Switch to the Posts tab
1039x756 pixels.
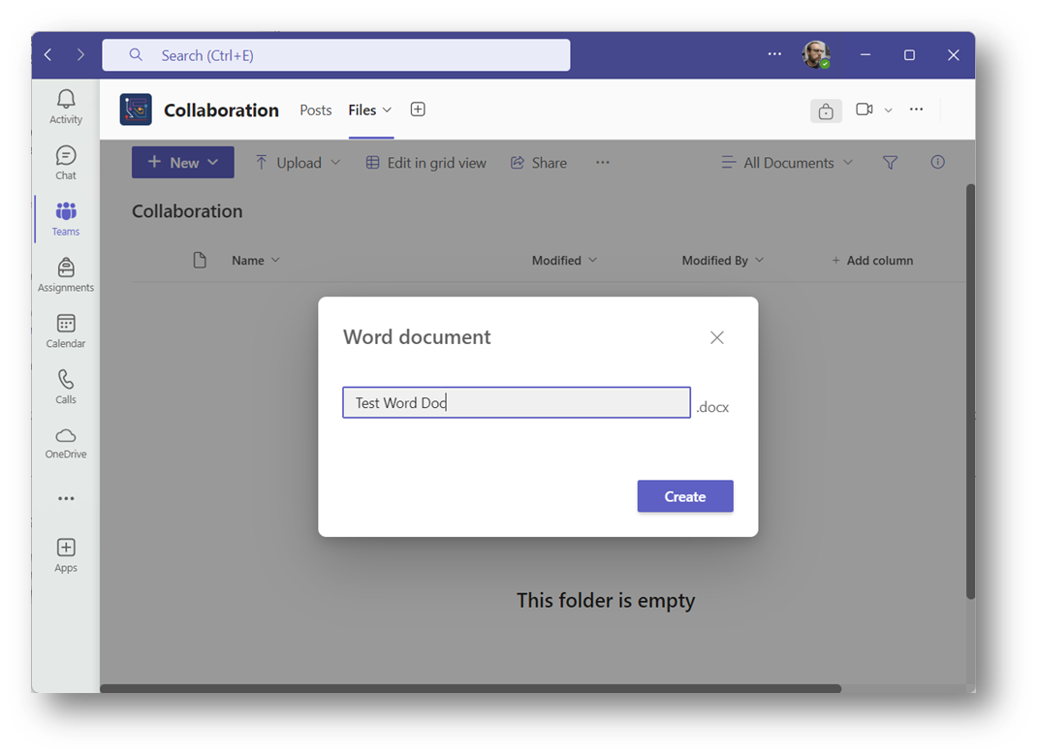316,110
